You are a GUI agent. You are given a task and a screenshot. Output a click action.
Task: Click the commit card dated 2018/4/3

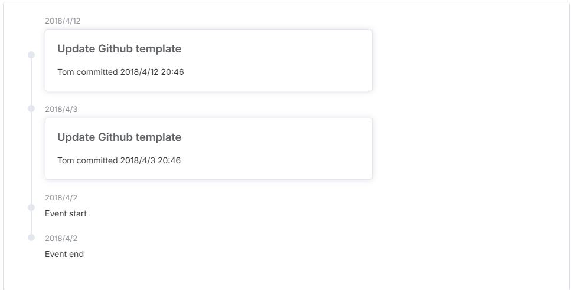pyautogui.click(x=208, y=149)
